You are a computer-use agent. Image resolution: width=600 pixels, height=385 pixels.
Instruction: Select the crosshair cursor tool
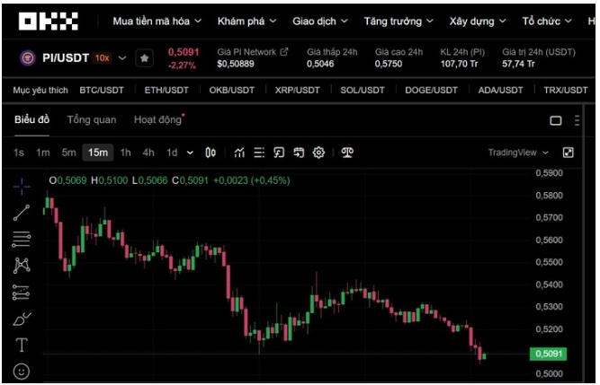(22, 186)
